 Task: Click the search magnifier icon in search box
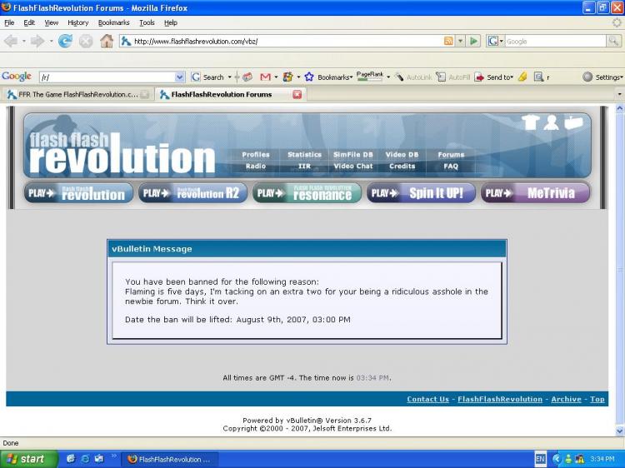click(613, 41)
